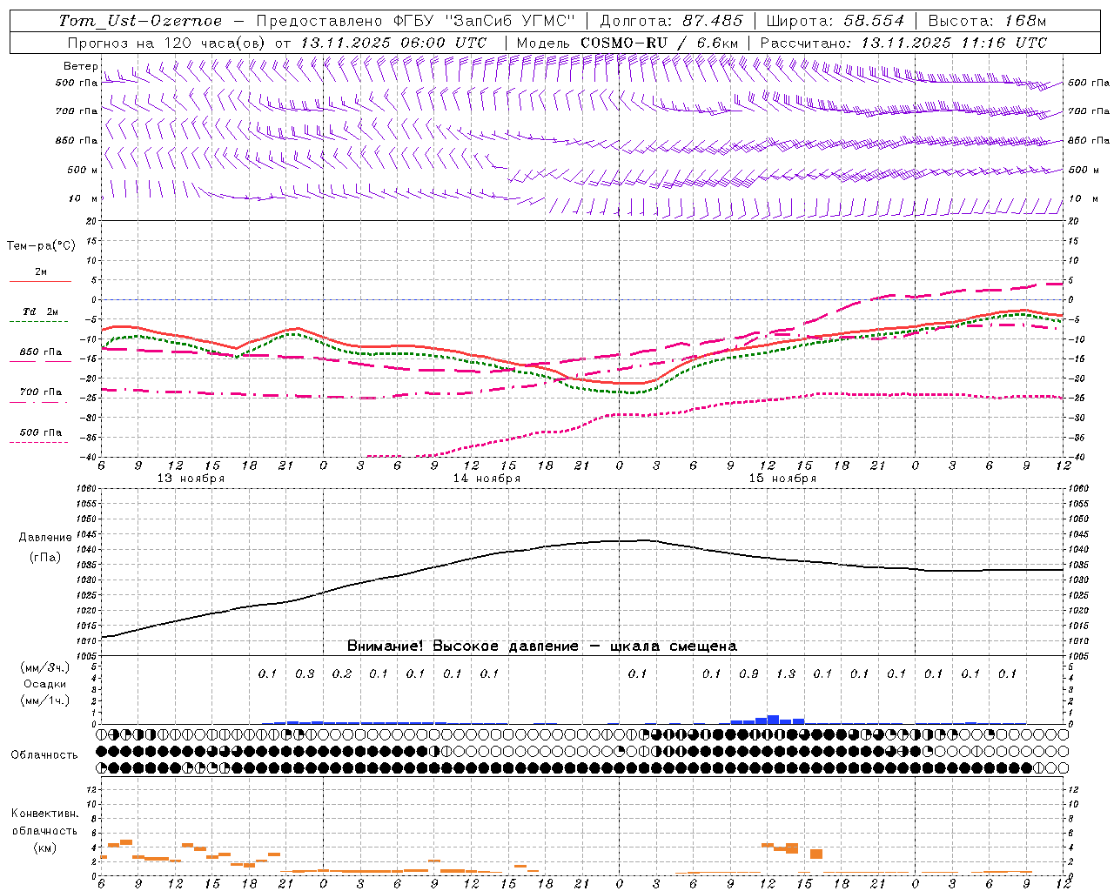This screenshot has width=1114, height=891.
Task: Click the Долгота: 87.485 value
Action: click(x=672, y=21)
